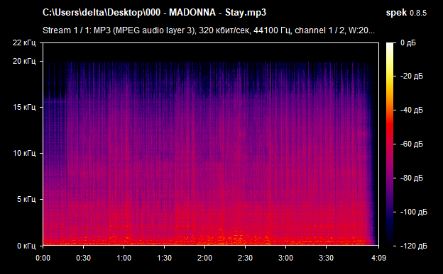Click the '-60 дБ' level scale label
Viewport: 443px width, 274px height.
point(412,144)
